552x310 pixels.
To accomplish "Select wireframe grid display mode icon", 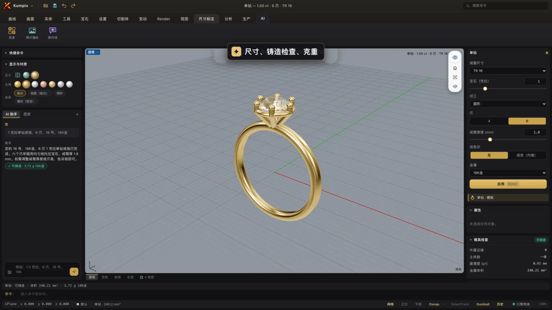I will [x=18, y=75].
